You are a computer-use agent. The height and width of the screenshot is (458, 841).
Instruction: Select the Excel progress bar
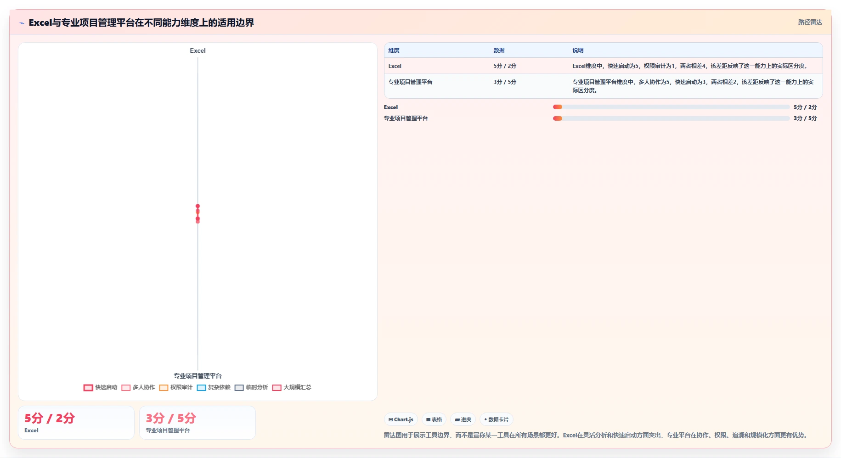coord(671,107)
